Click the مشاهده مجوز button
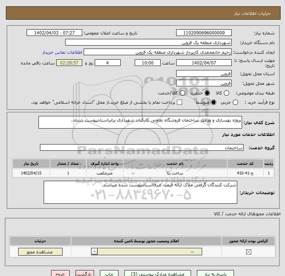The image size is (285, 276). tap(40, 252)
